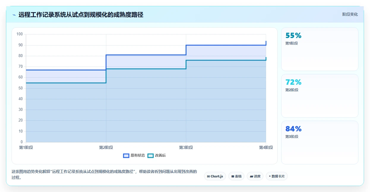Click the 第3阶段 x-axis label
370x192 pixels.
coord(186,147)
